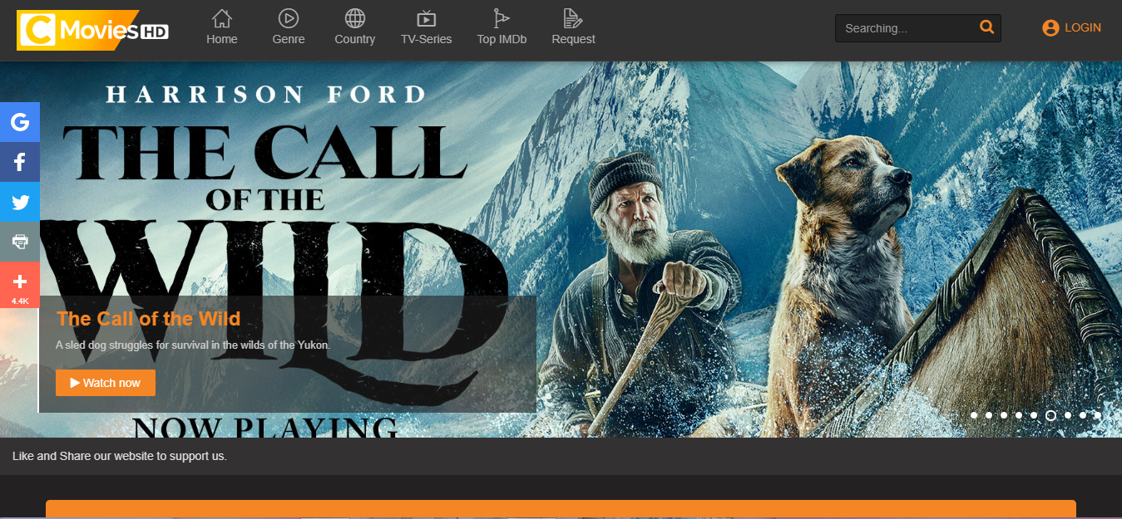Jump to the last carousel slide dot
Image resolution: width=1122 pixels, height=519 pixels.
1098,415
